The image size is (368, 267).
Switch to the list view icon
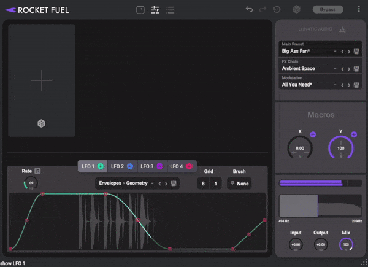pyautogui.click(x=171, y=10)
